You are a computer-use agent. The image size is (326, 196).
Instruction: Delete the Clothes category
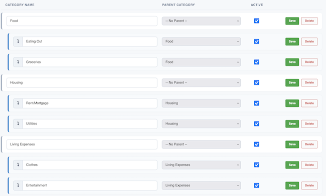[309, 165]
